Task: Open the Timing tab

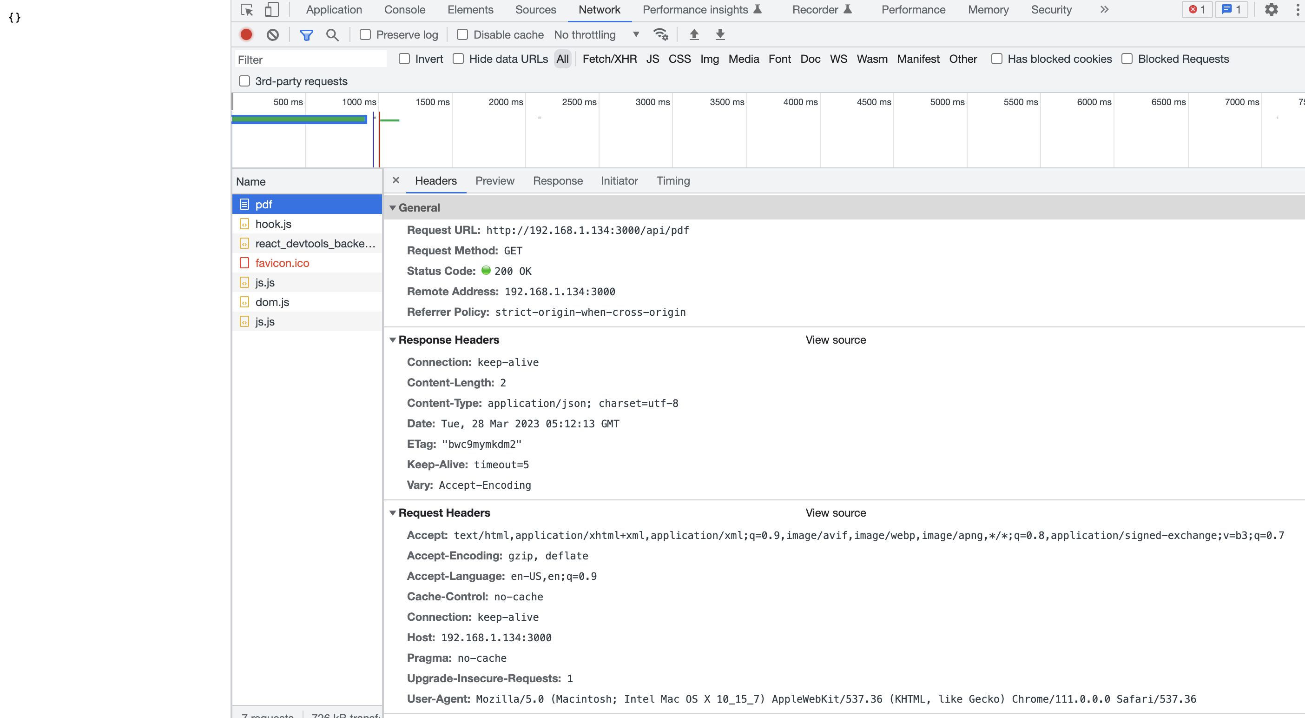Action: (x=673, y=180)
